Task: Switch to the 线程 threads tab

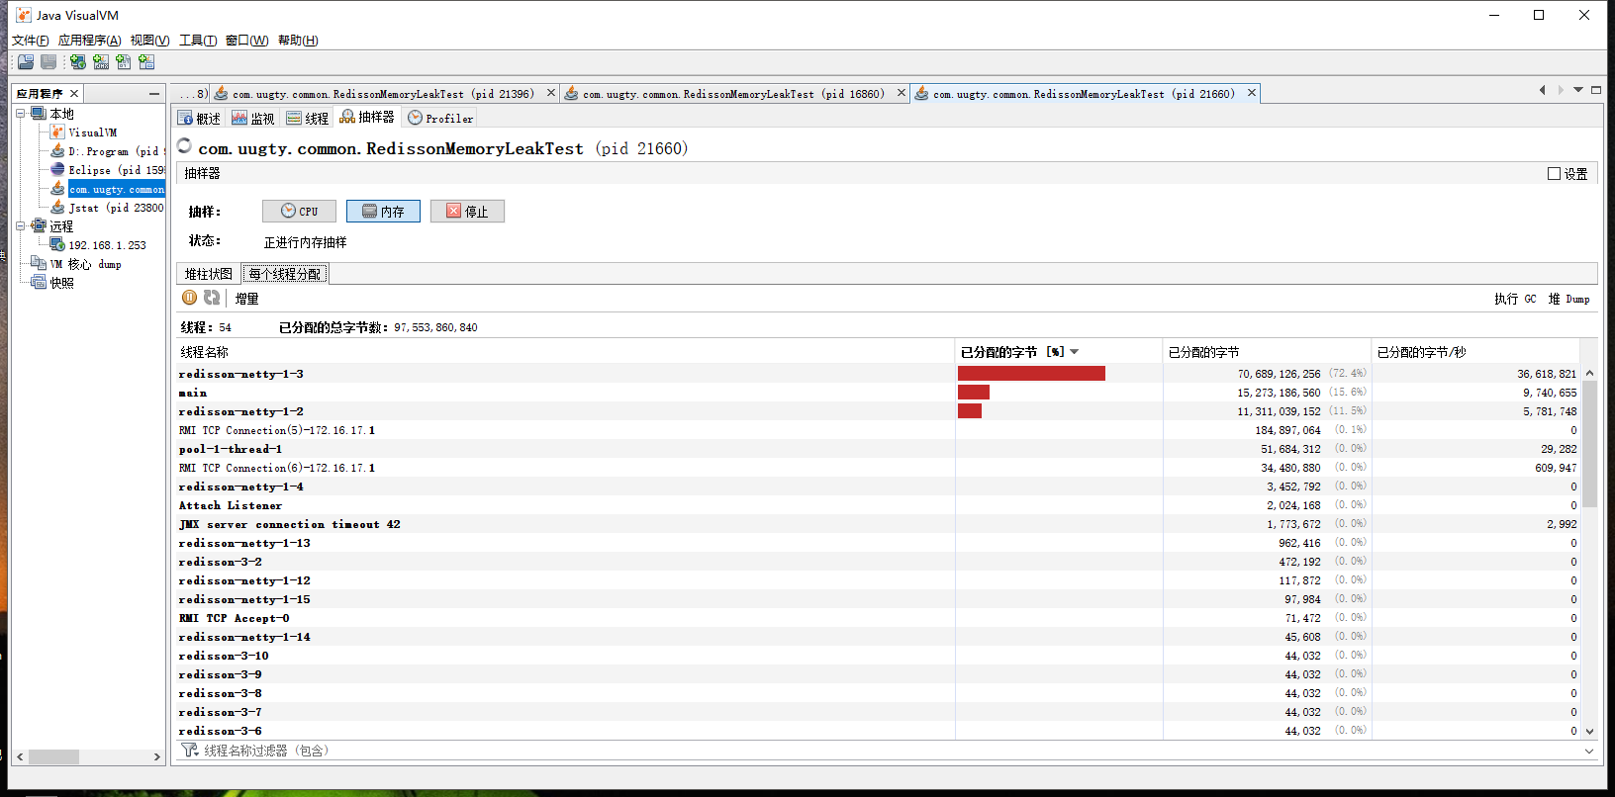Action: tap(308, 118)
